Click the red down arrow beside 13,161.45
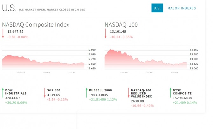This screenshot has width=213, height=129. pos(106,34)
